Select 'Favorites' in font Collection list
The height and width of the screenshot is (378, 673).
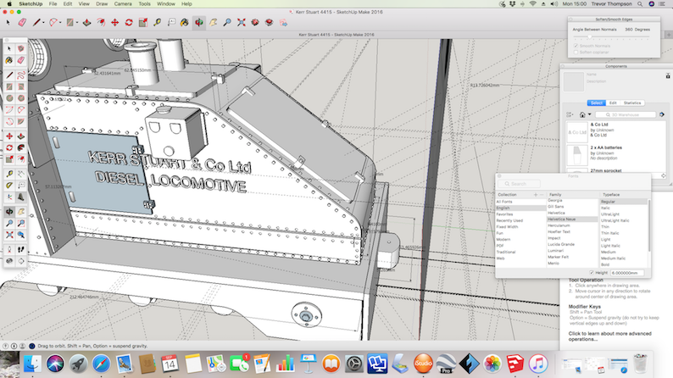coord(504,214)
